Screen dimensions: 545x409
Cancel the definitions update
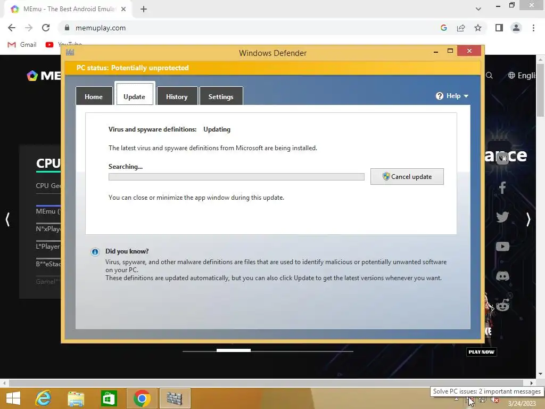pos(407,177)
